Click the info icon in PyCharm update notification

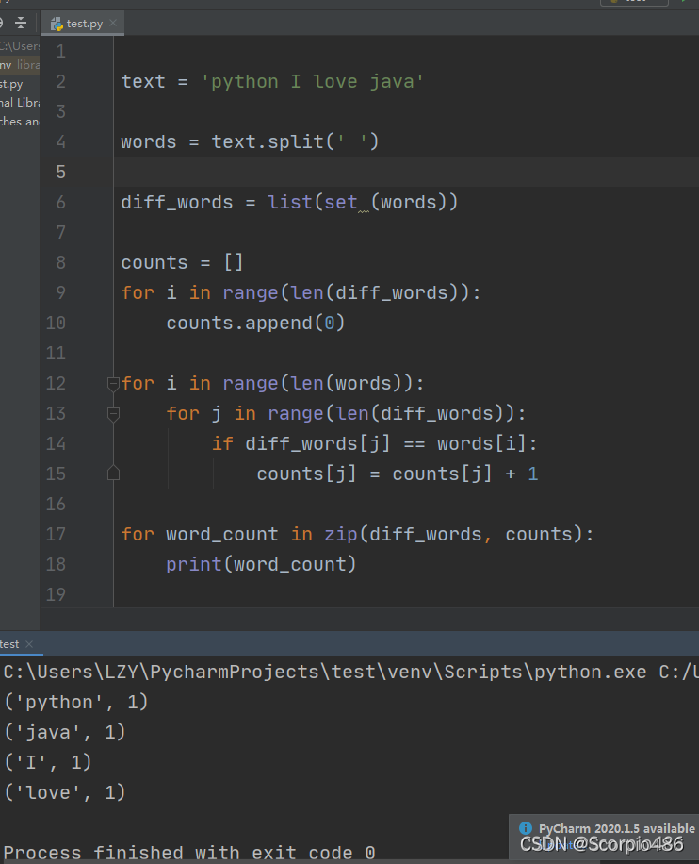click(526, 827)
